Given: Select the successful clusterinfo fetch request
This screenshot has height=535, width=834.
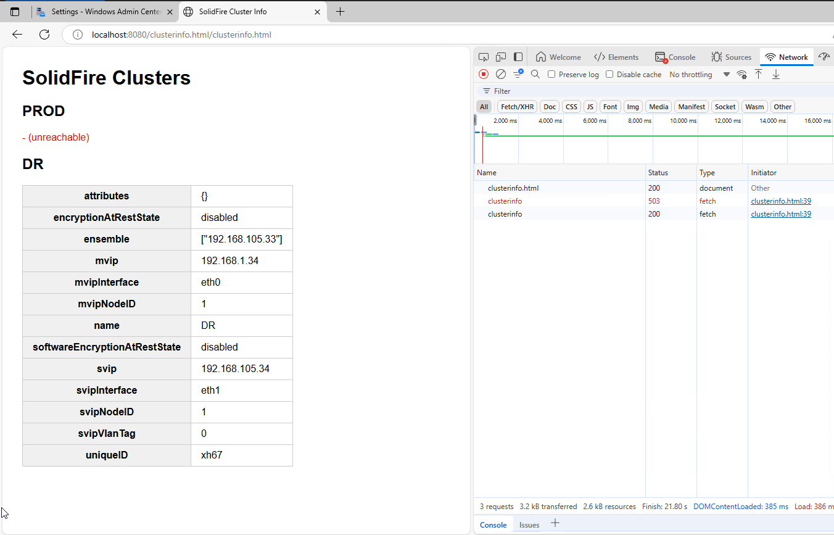Looking at the screenshot, I should coord(654,214).
